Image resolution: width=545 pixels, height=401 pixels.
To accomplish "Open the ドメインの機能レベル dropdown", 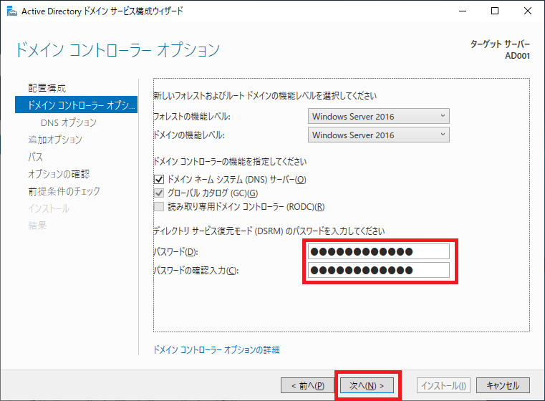I will tap(379, 135).
